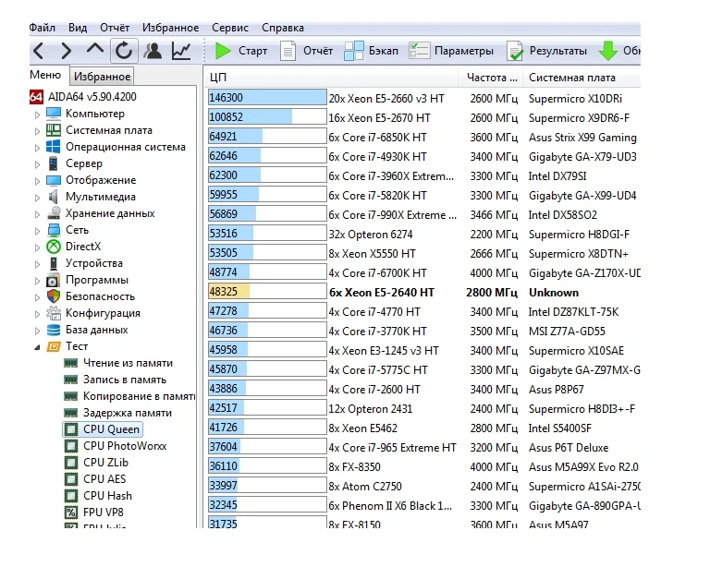Select Задержка памяти test
The image size is (710, 567).
(128, 413)
